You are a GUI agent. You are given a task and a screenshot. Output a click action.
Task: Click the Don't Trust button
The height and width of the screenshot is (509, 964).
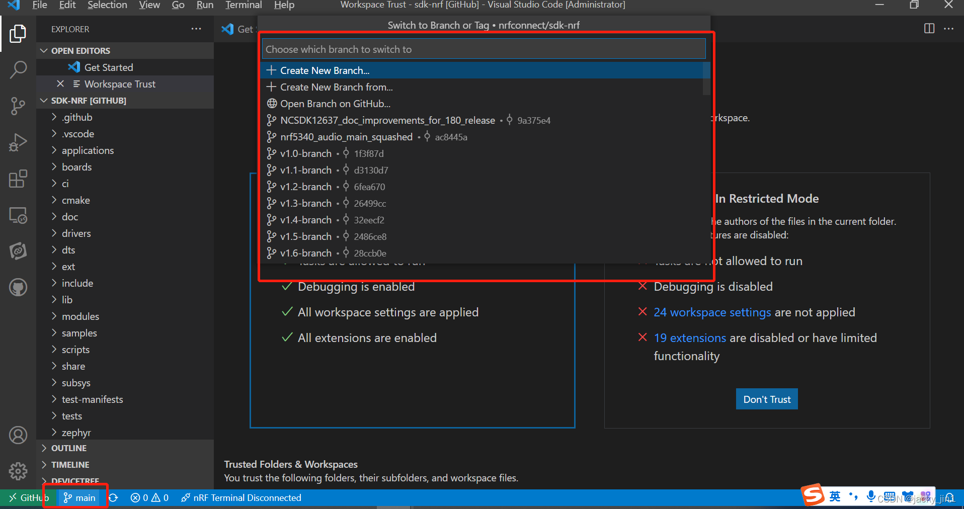click(767, 399)
